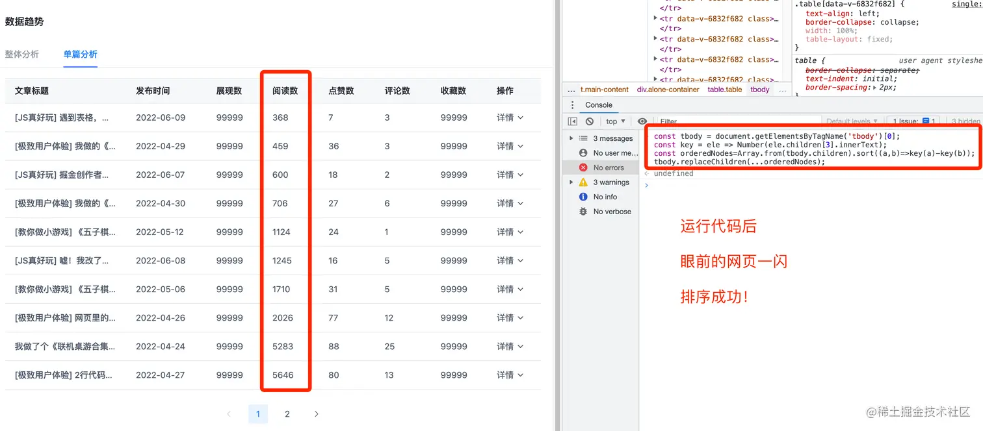Click the 5646 read count cell
The height and width of the screenshot is (431, 983).
coord(283,375)
